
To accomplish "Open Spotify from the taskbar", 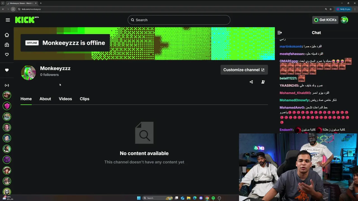I will coord(213,198).
